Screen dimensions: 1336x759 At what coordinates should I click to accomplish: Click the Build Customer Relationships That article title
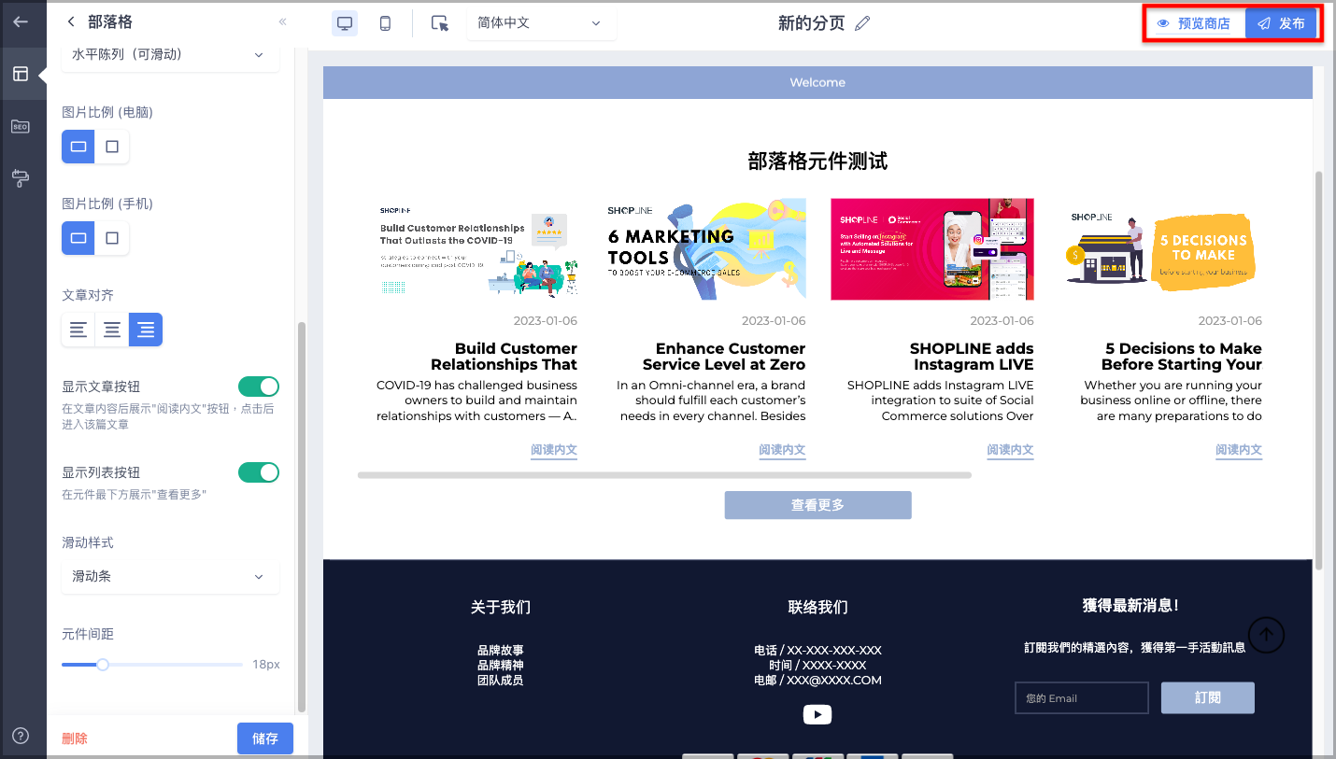tap(504, 357)
